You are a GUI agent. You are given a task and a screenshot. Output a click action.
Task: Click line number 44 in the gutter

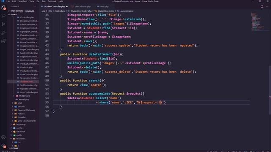pyautogui.click(x=47, y=54)
